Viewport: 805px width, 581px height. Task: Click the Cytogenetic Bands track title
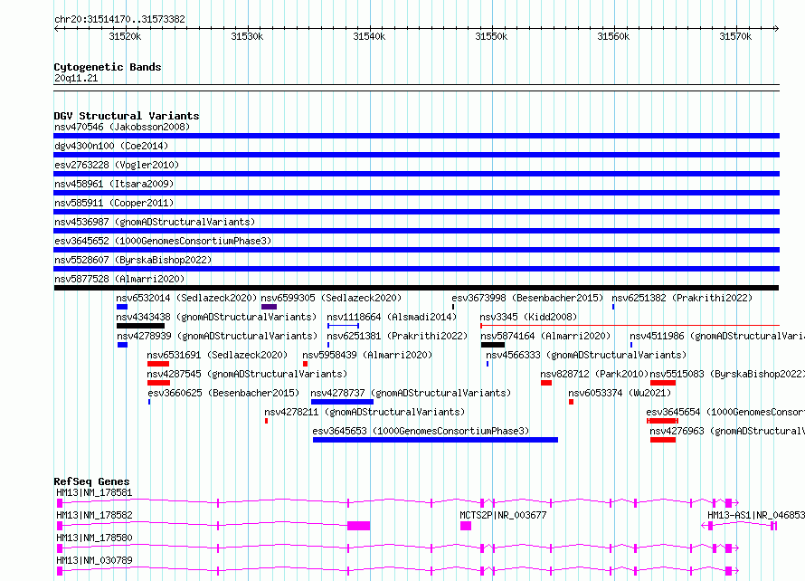pyautogui.click(x=108, y=67)
